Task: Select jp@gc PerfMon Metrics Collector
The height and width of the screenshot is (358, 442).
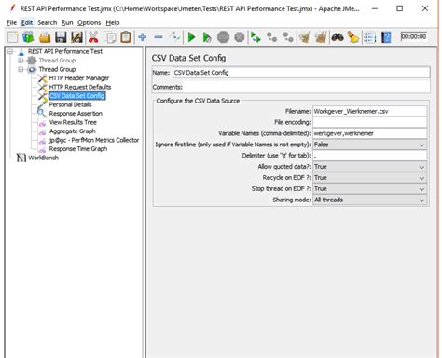Action: 94,140
